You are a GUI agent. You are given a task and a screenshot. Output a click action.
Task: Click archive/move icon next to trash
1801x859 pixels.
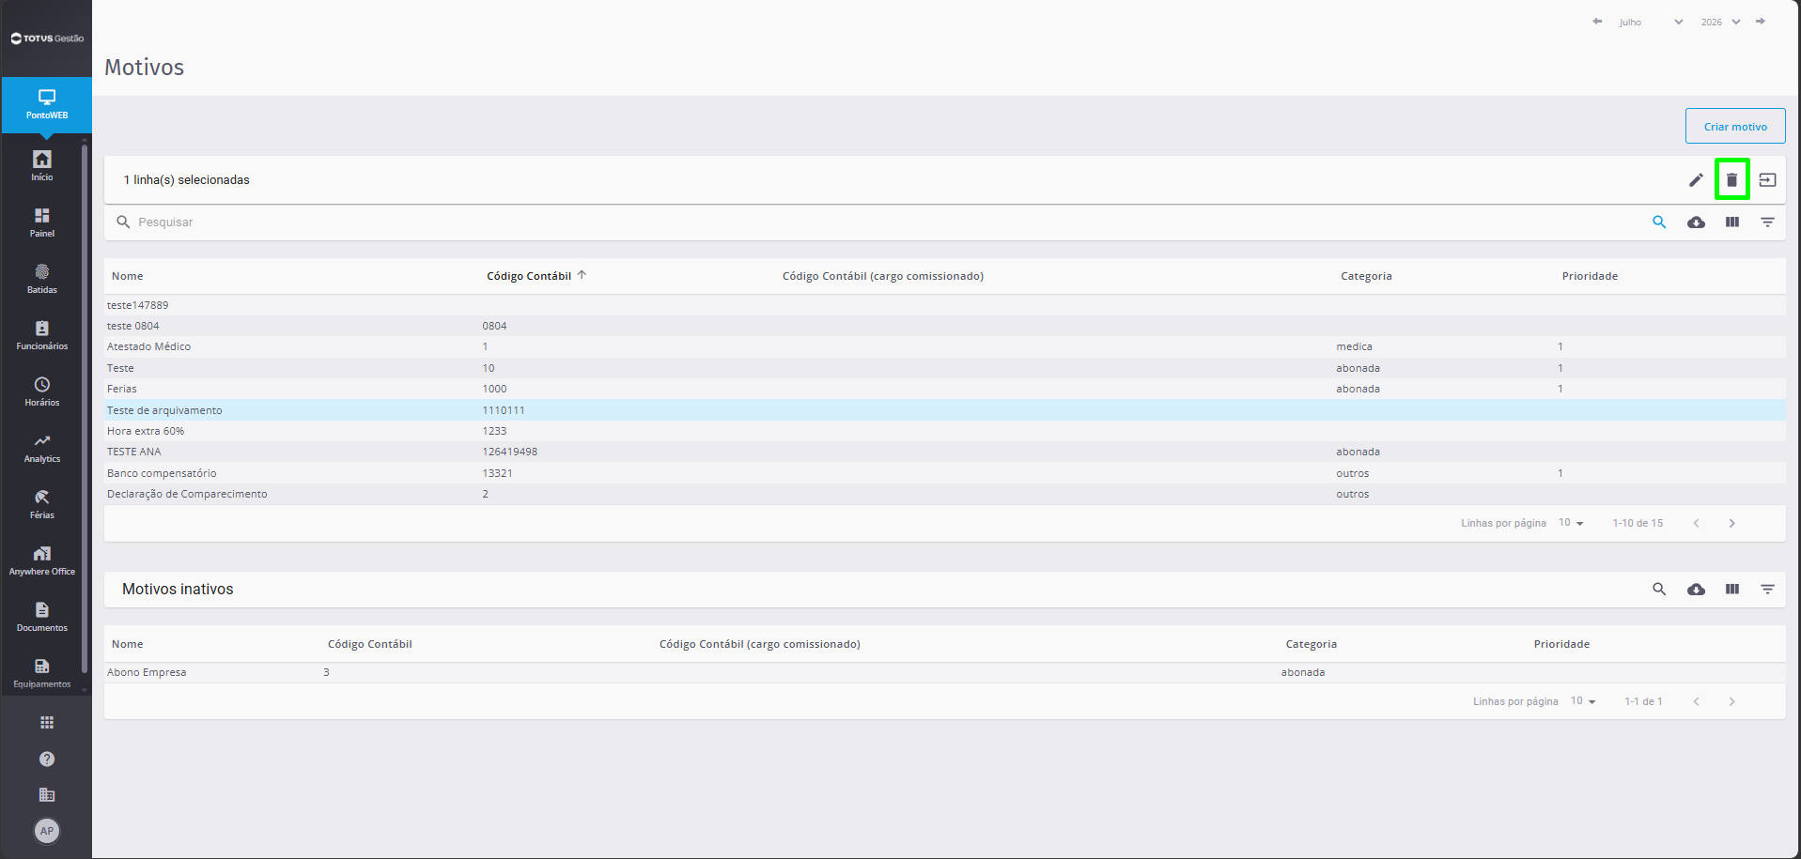click(x=1767, y=179)
